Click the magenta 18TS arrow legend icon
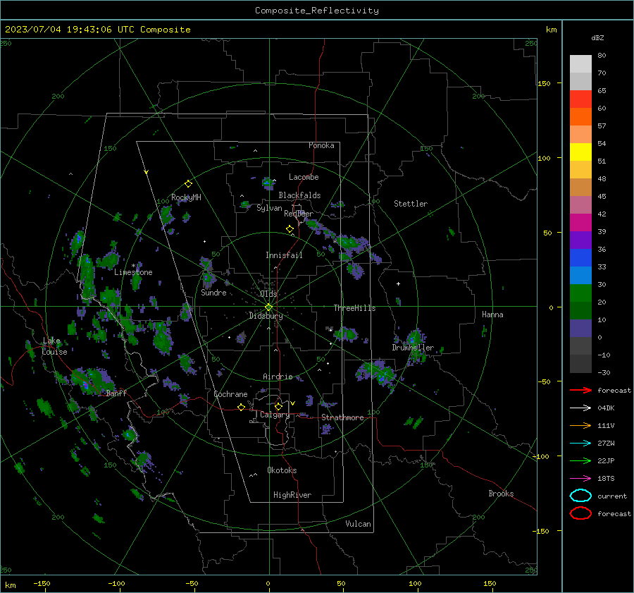634x593 pixels. pos(580,479)
